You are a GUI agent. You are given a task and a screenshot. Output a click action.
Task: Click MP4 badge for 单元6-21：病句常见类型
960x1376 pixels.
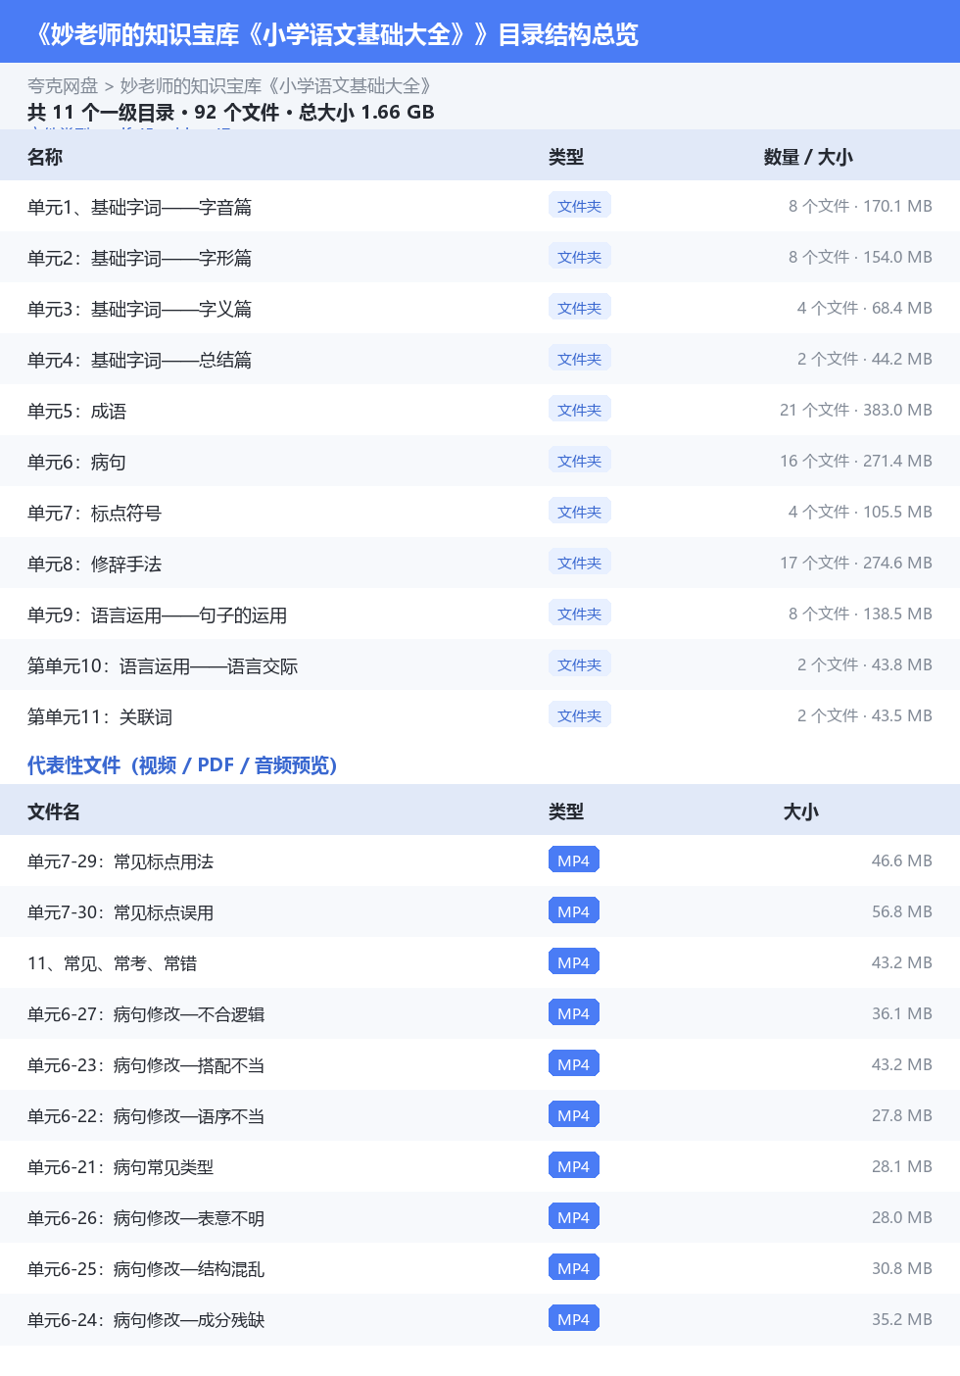(574, 1166)
